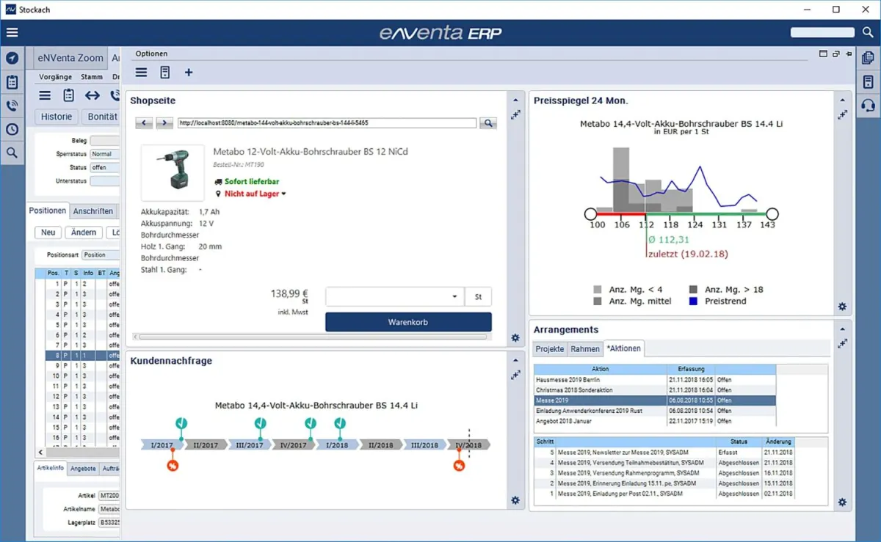This screenshot has width=881, height=542.
Task: Switch to the Anschriften tab
Action: pyautogui.click(x=93, y=211)
